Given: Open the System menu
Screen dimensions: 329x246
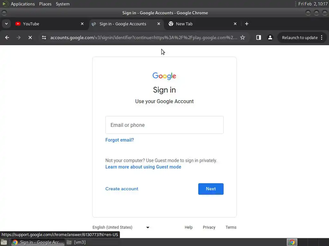Looking at the screenshot, I should pos(63,4).
